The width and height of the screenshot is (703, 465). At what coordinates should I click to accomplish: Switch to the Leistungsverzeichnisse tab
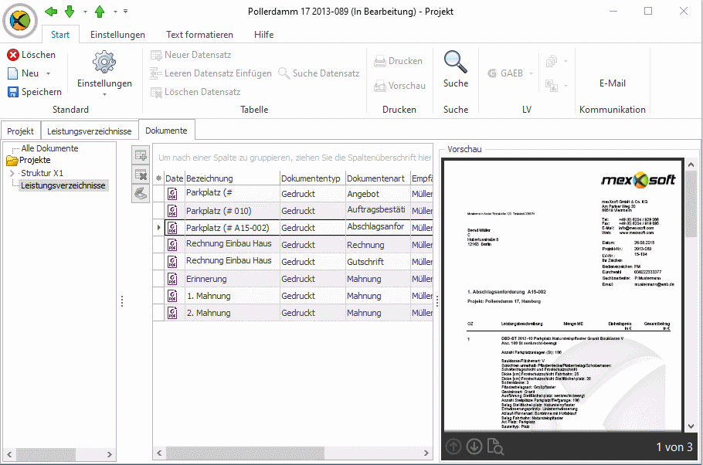coord(89,131)
